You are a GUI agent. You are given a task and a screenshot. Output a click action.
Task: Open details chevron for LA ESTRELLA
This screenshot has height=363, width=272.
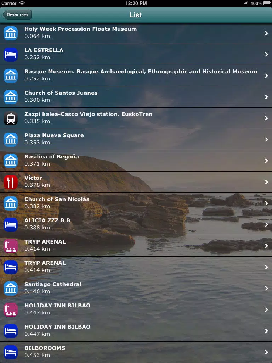tap(266, 54)
